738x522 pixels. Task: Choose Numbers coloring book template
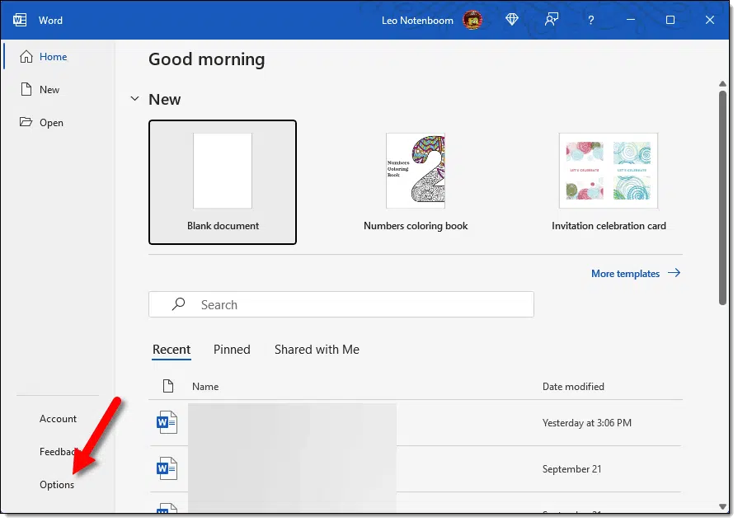[x=416, y=182]
